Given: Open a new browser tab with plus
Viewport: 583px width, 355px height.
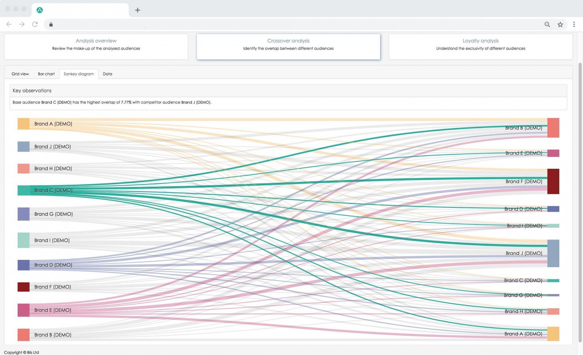Looking at the screenshot, I should [138, 10].
